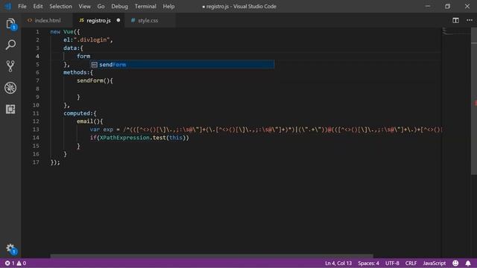
Task: Click '.divlogin' string on line 2
Action: pos(91,39)
